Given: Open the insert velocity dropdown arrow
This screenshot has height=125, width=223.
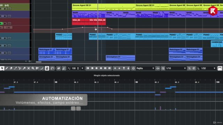Looking at the screenshot, I should 82,68.
